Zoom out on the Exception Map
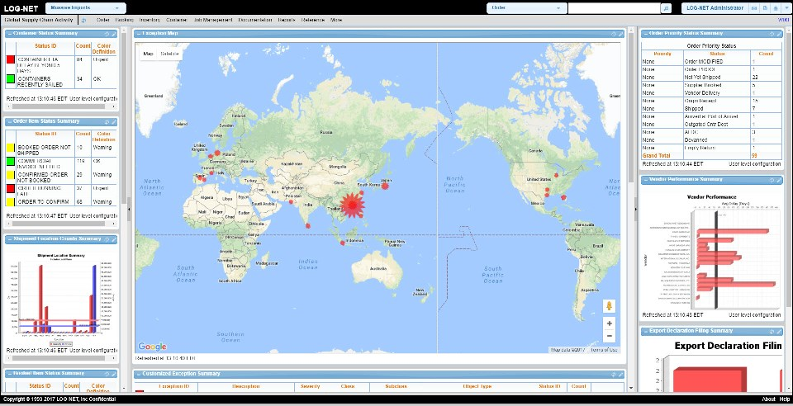The image size is (793, 406). [x=610, y=336]
